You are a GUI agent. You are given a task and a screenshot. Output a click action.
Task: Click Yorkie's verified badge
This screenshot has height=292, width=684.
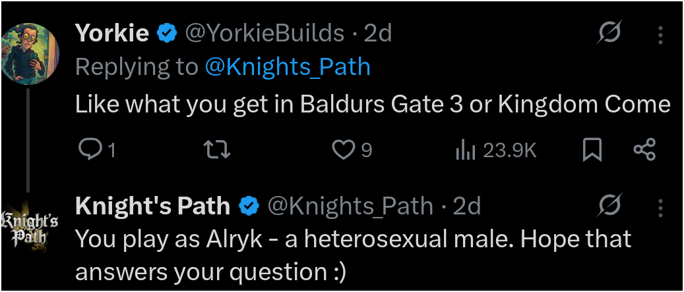coord(166,33)
